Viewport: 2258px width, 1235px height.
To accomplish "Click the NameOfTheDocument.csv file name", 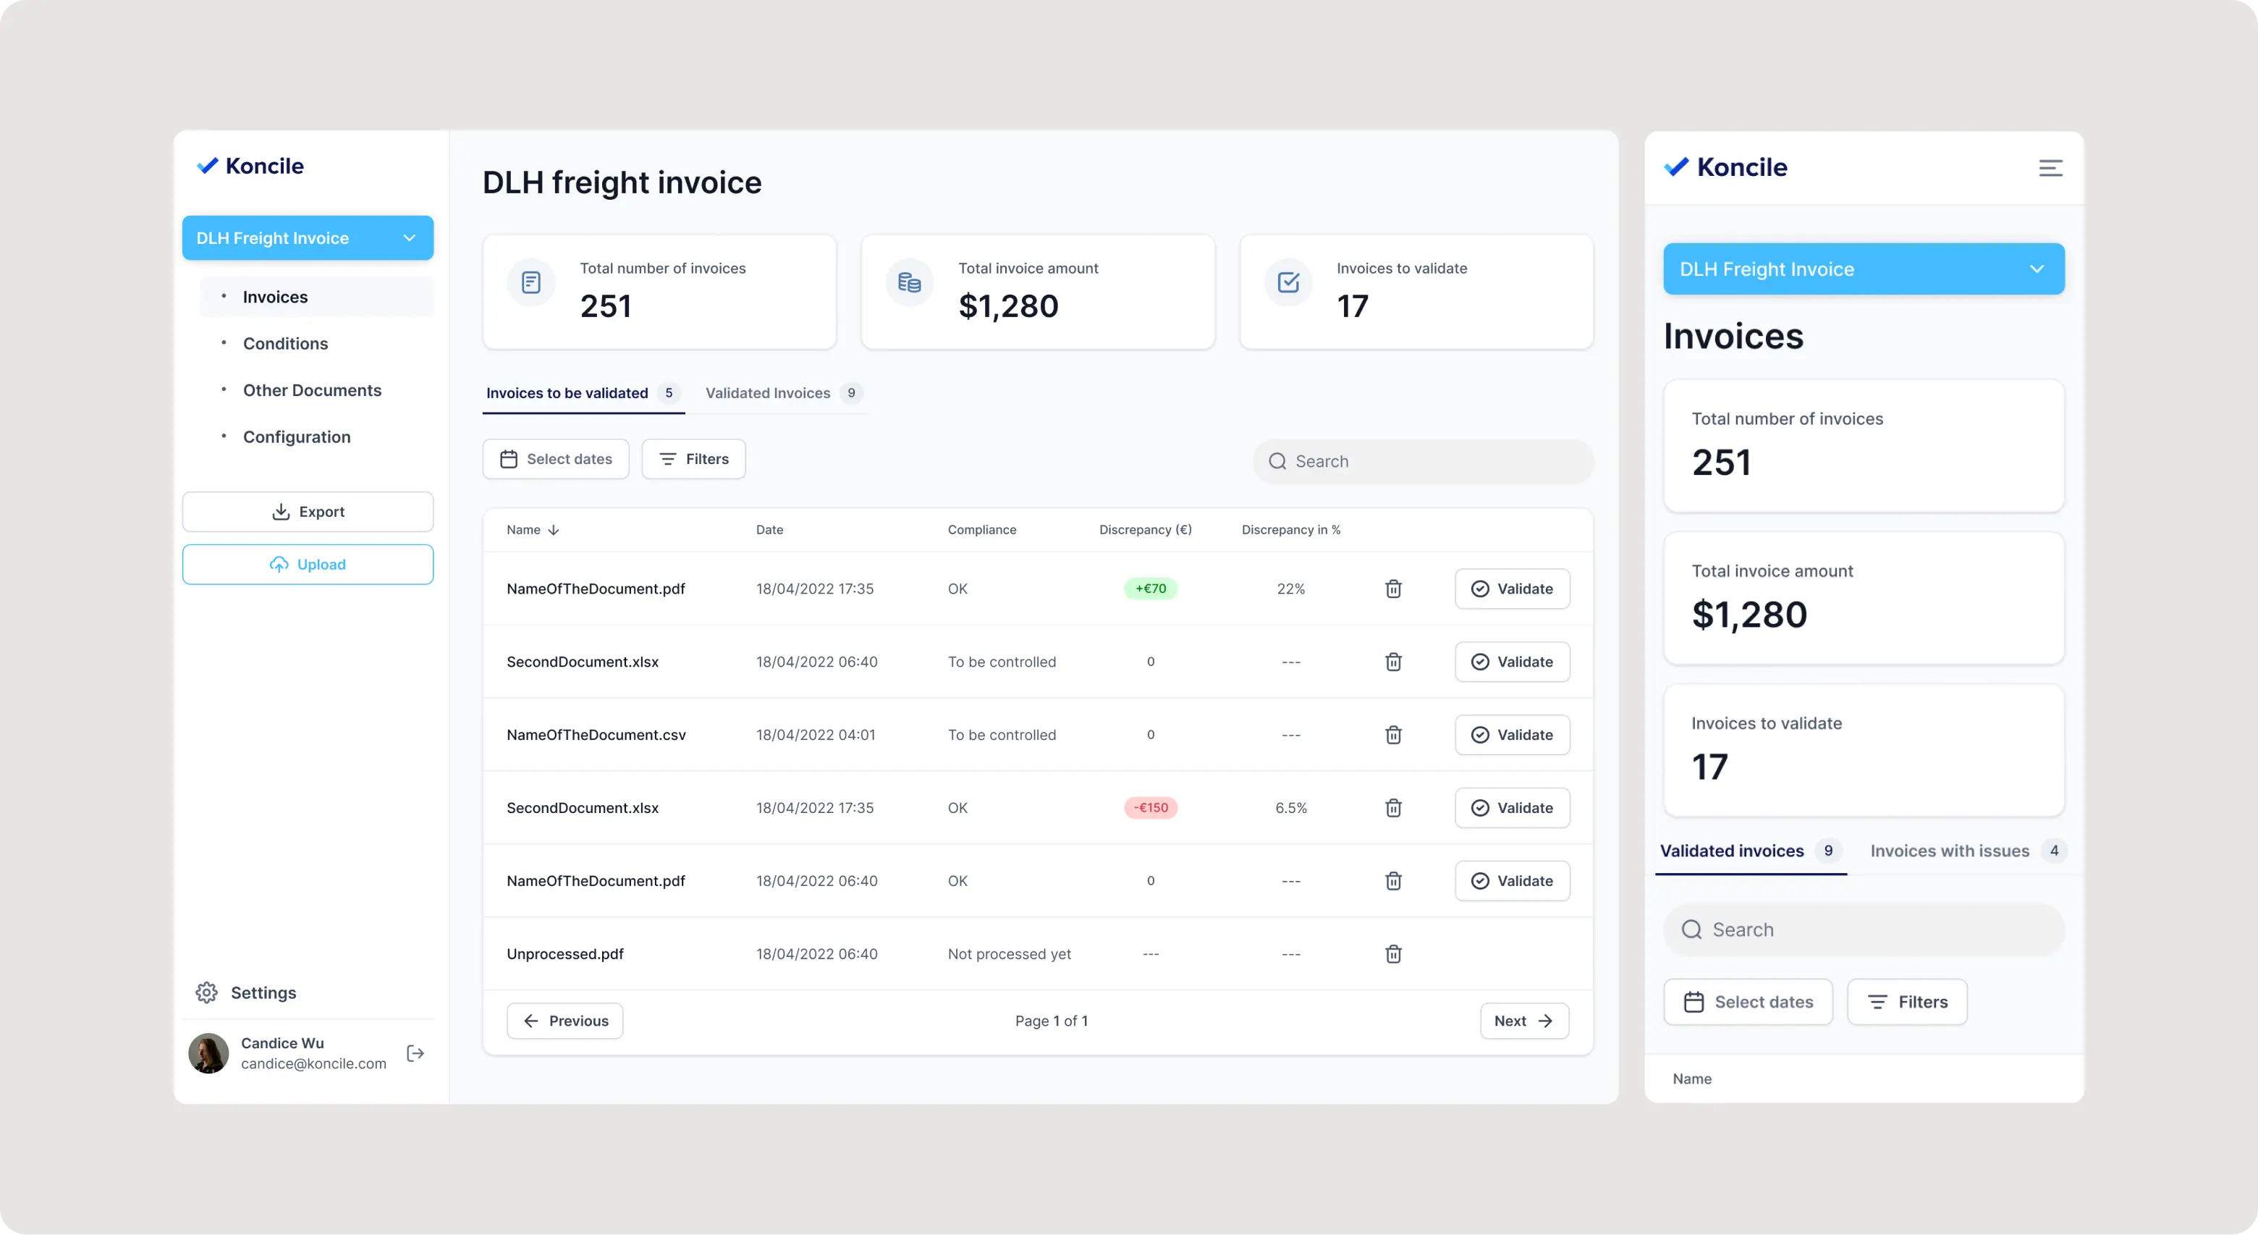I will pyautogui.click(x=596, y=735).
